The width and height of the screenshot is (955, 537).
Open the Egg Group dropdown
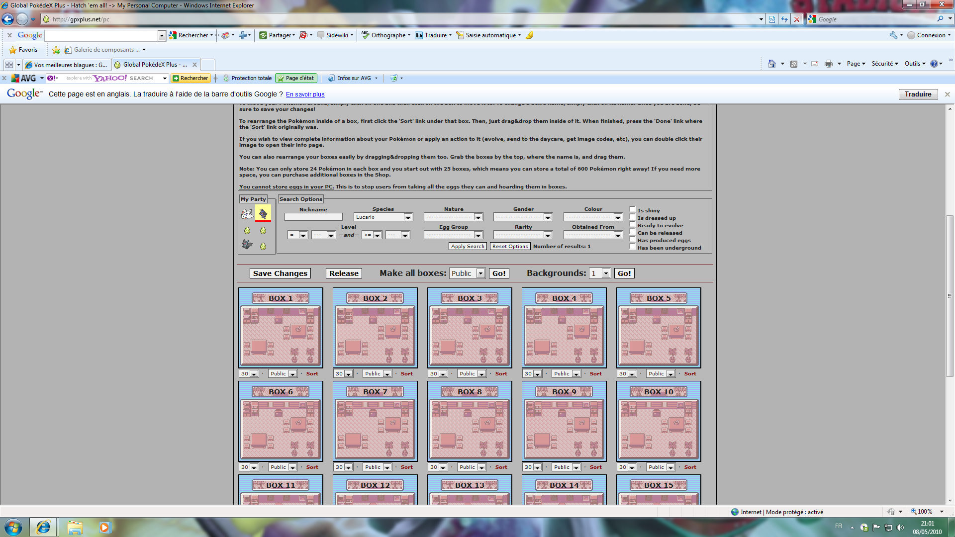click(x=453, y=235)
